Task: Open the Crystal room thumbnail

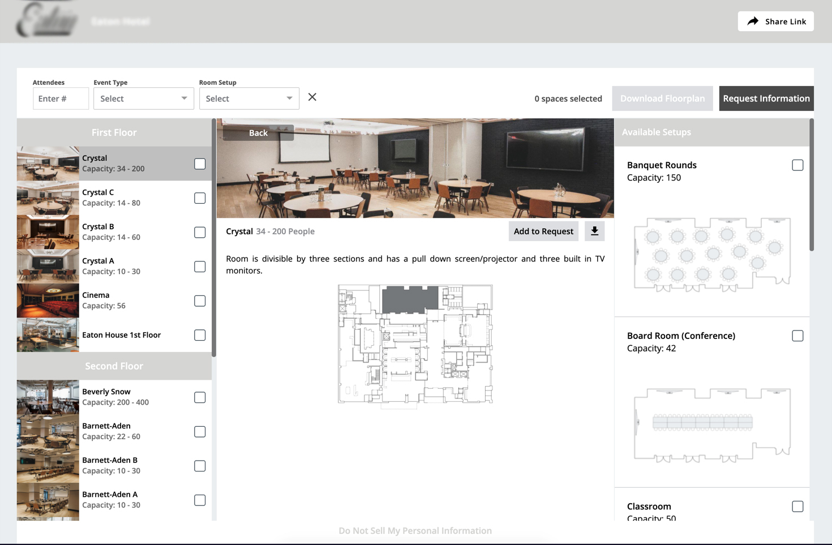Action: 48,164
